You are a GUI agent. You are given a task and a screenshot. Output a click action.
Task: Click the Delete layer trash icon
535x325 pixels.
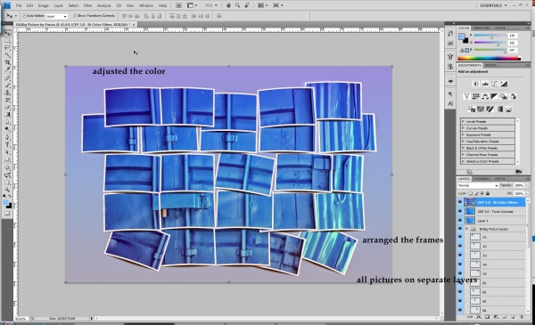point(521,317)
